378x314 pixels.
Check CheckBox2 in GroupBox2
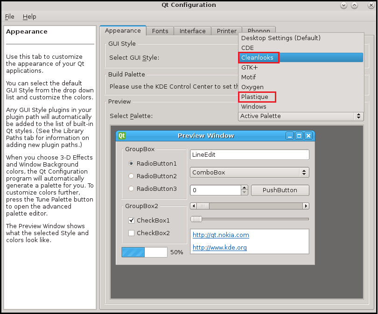tap(131, 233)
